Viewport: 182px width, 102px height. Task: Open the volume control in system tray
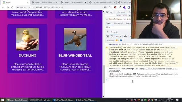coord(162,100)
